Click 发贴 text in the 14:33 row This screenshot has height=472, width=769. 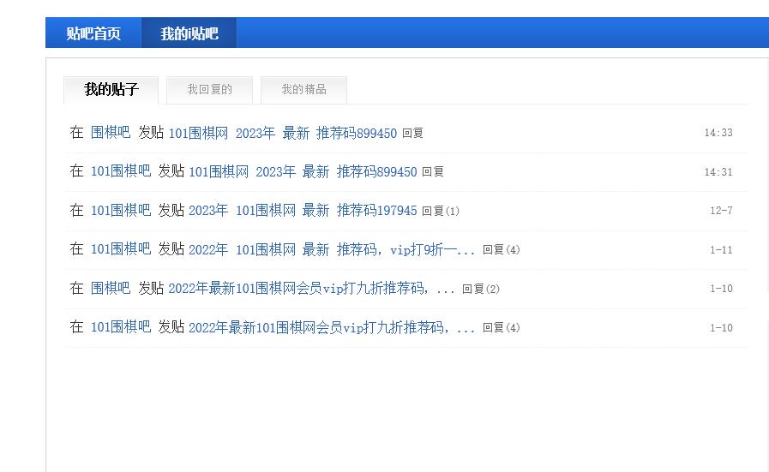(x=151, y=132)
